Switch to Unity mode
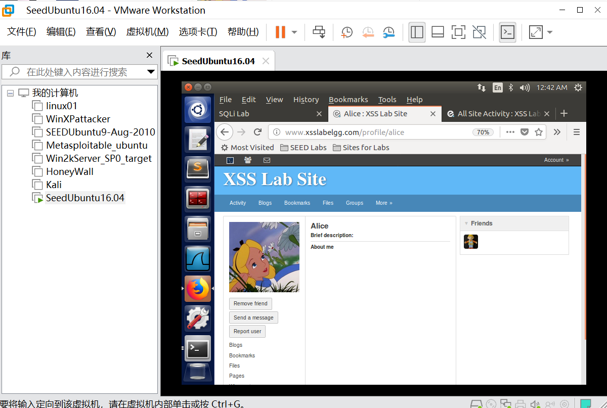This screenshot has width=607, height=408. [479, 32]
